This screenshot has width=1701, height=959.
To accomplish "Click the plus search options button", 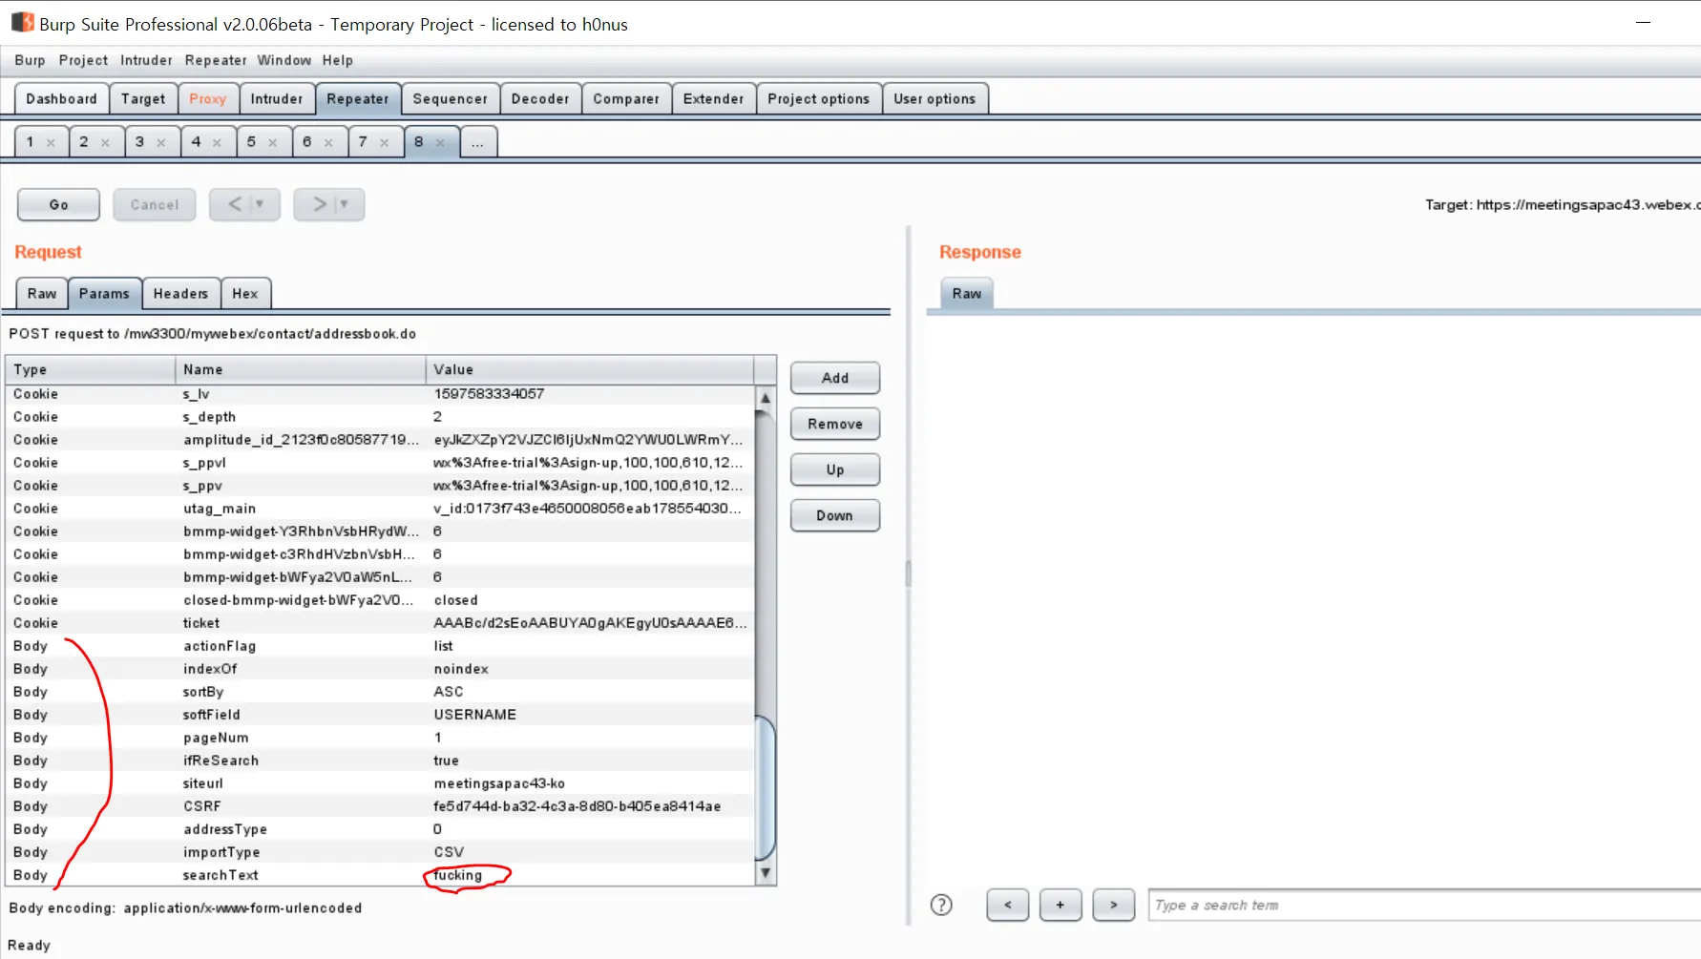I will point(1060,905).
